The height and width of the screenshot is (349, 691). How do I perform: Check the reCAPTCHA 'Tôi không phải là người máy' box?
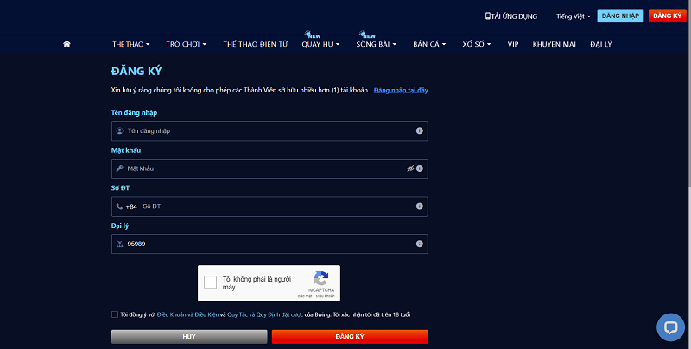211,282
